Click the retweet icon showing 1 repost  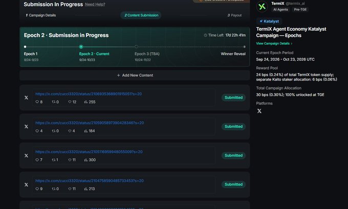(54, 160)
